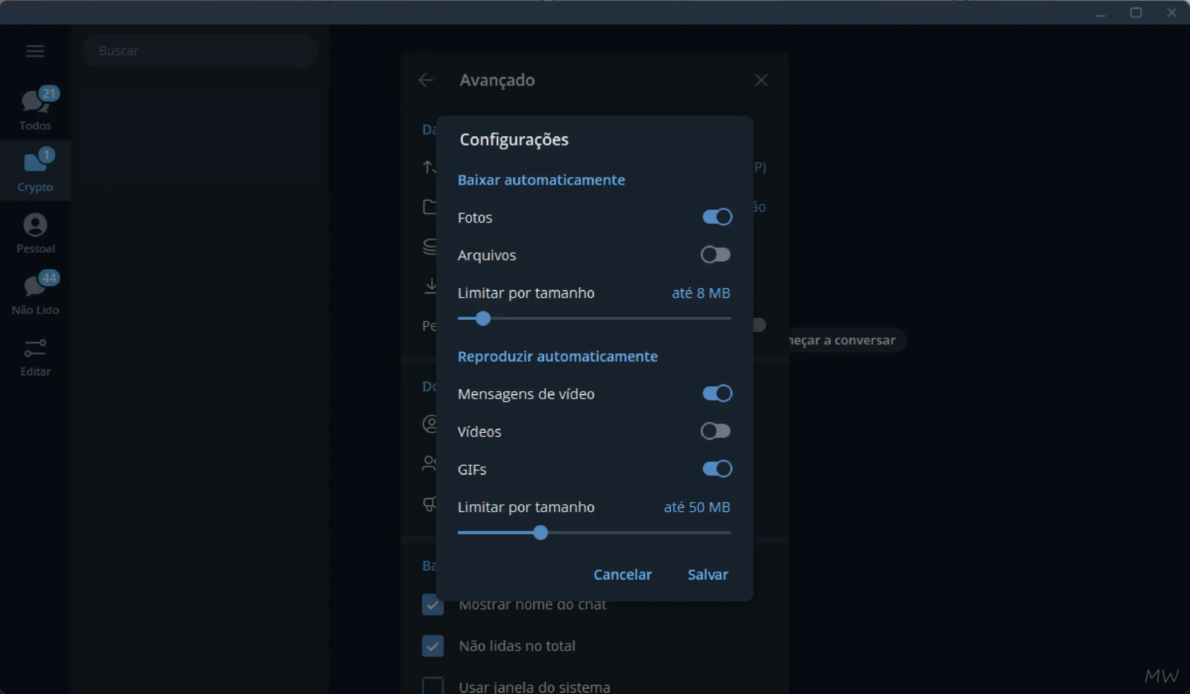Toggle Mensagens de vídeo autoplay

click(x=717, y=393)
